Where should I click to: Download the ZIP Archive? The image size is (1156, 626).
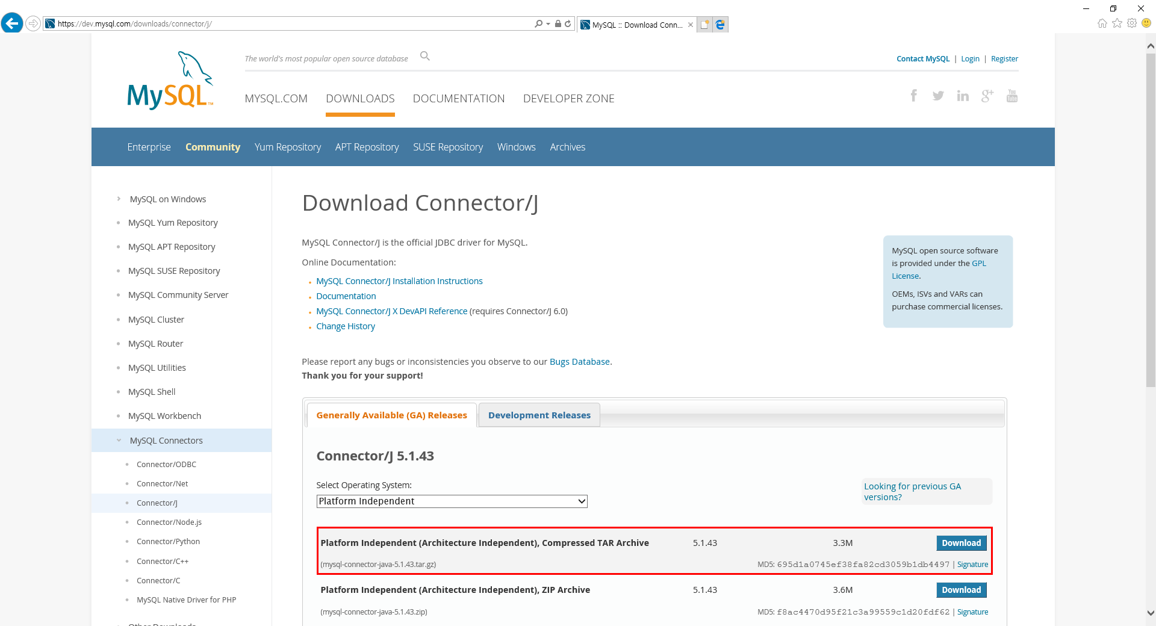962,590
